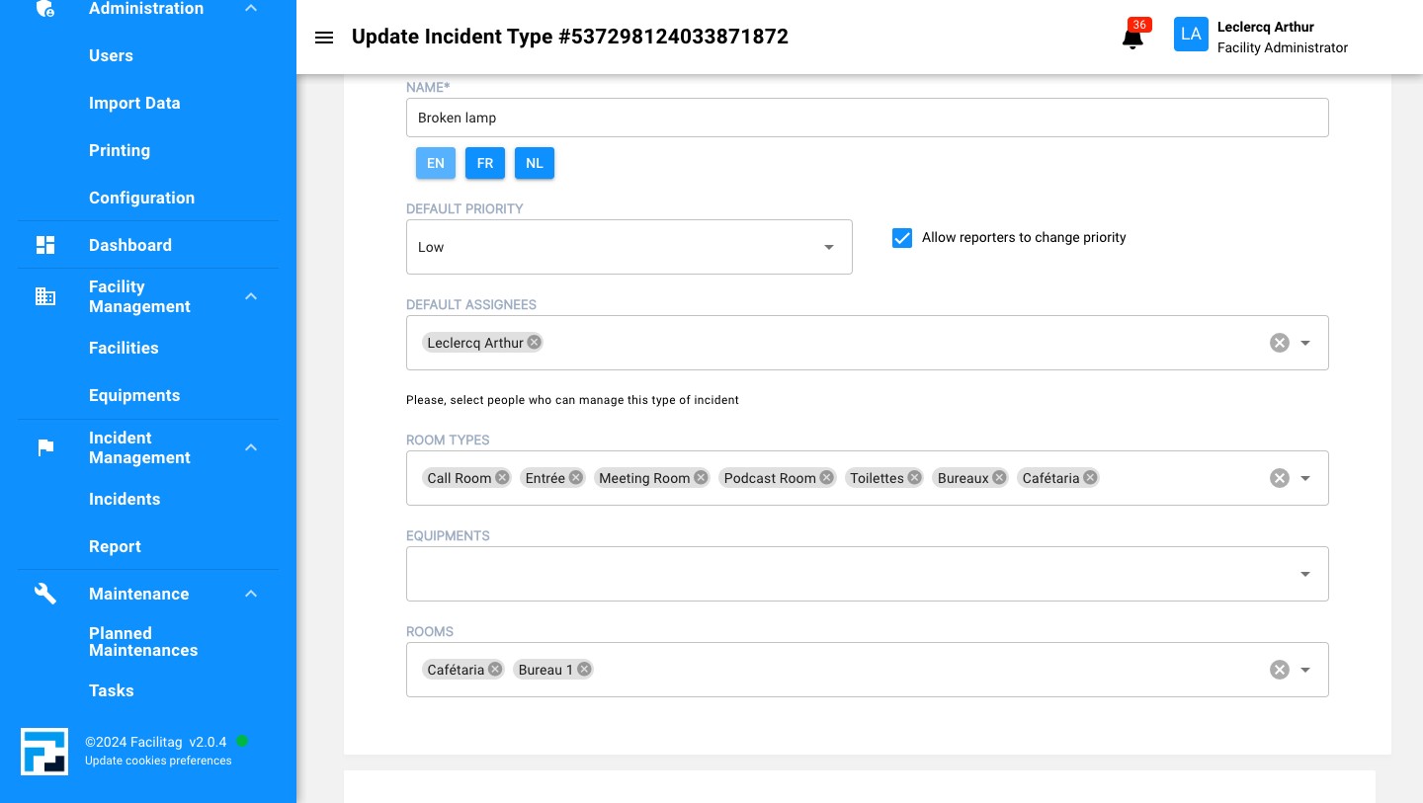Collapse the Incident Management section
The image size is (1423, 803).
point(251,447)
